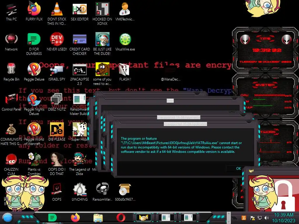Open the Control Panel icon
Image resolution: width=299 pixels, height=224 pixels.
click(x=11, y=102)
